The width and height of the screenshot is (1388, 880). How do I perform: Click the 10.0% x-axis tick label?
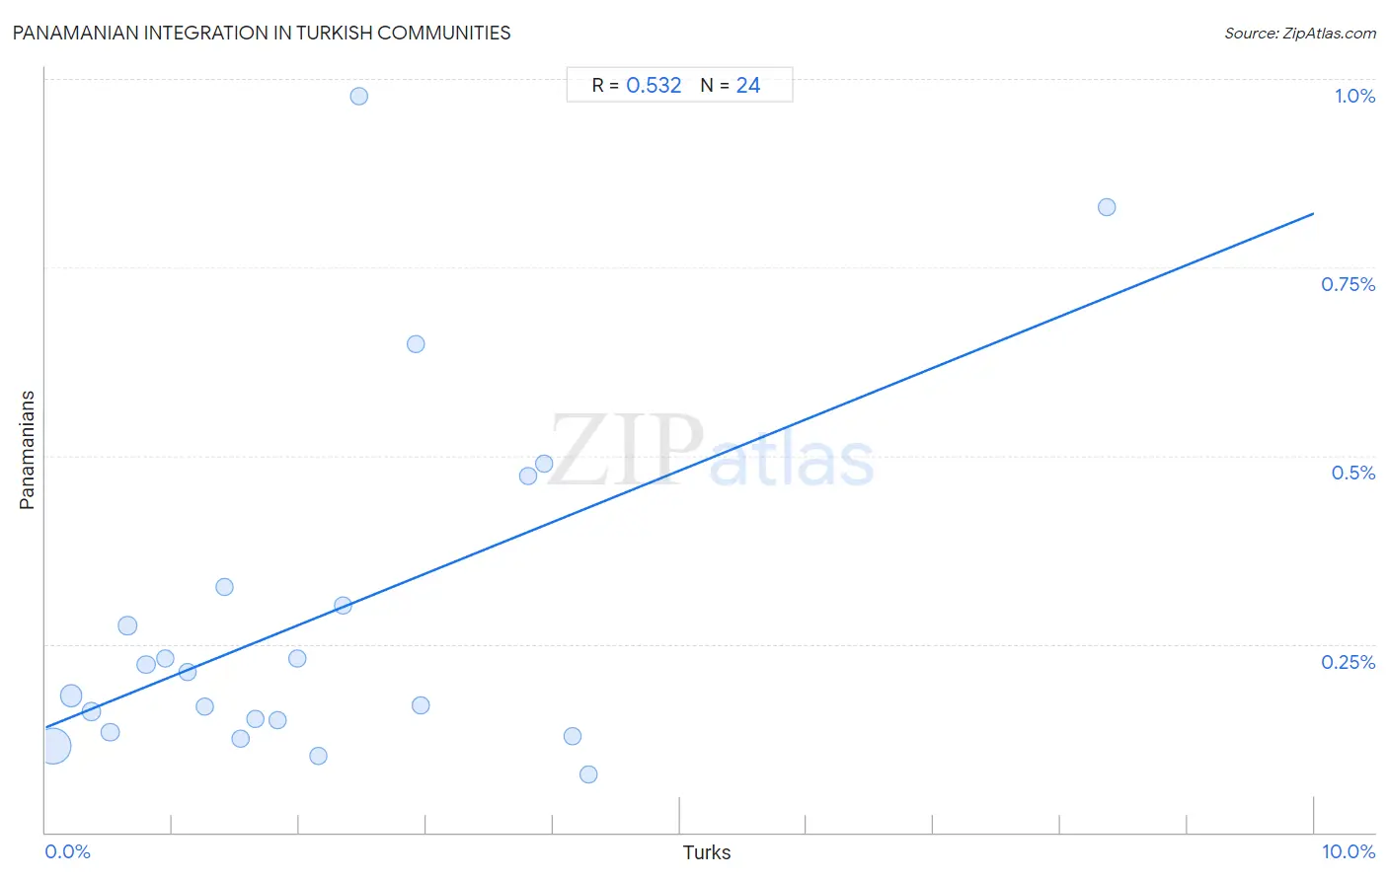(1349, 851)
